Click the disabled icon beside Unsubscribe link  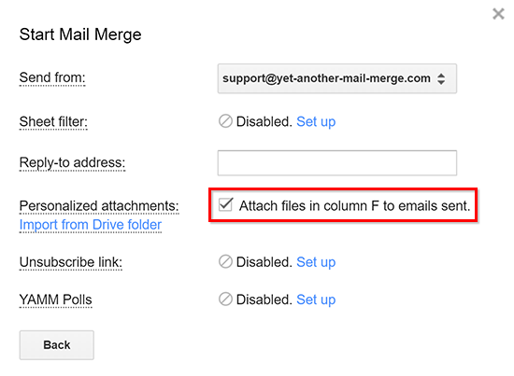pos(225,262)
